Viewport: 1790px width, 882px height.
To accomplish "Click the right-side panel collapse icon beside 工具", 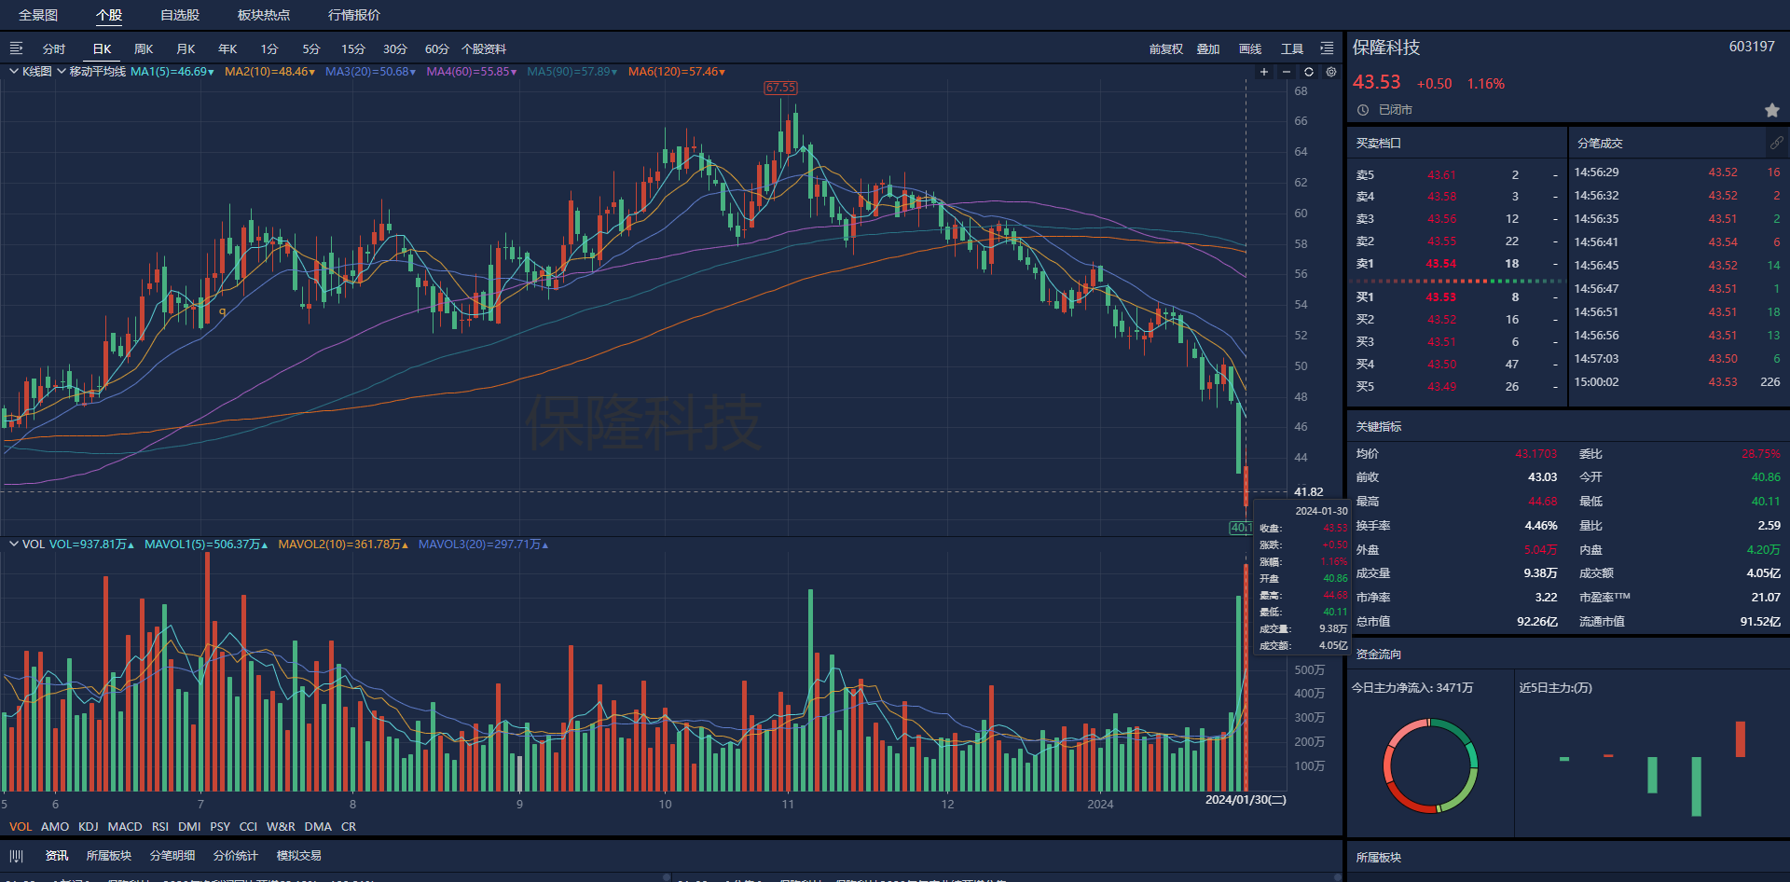I will tap(1327, 48).
